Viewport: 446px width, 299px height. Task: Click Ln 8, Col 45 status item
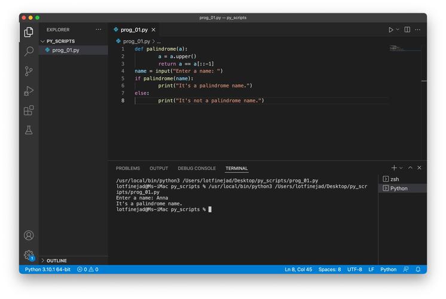click(x=298, y=270)
